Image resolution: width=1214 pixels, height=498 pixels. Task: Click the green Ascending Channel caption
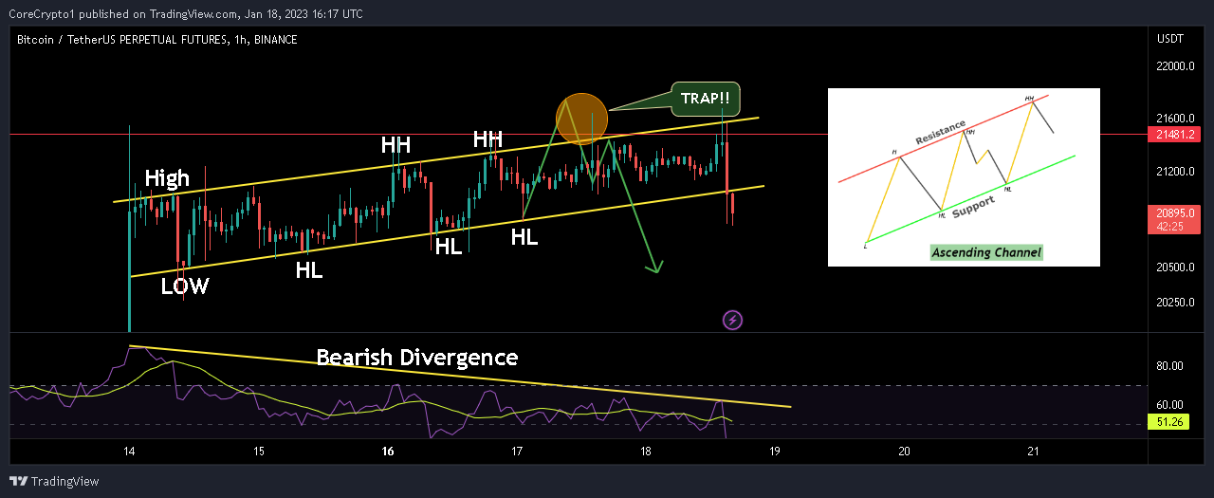point(986,252)
